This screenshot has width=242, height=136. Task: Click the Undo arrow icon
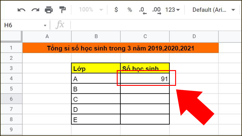point(21,10)
